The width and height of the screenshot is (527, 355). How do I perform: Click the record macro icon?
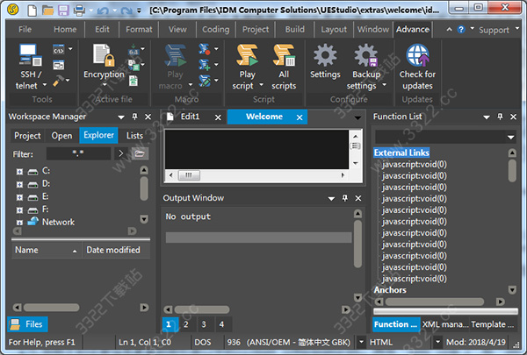click(204, 49)
